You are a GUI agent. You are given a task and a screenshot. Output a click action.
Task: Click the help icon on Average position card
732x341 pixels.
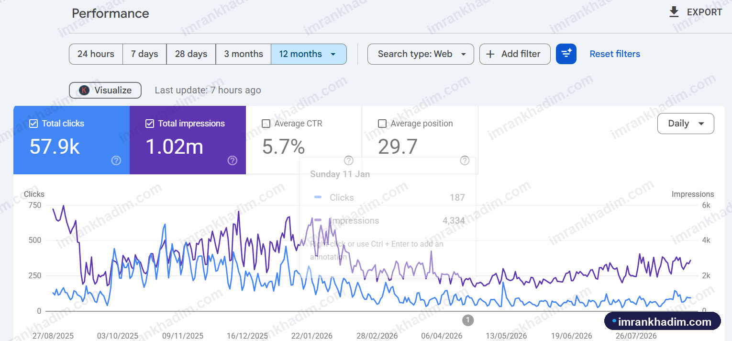click(x=465, y=160)
